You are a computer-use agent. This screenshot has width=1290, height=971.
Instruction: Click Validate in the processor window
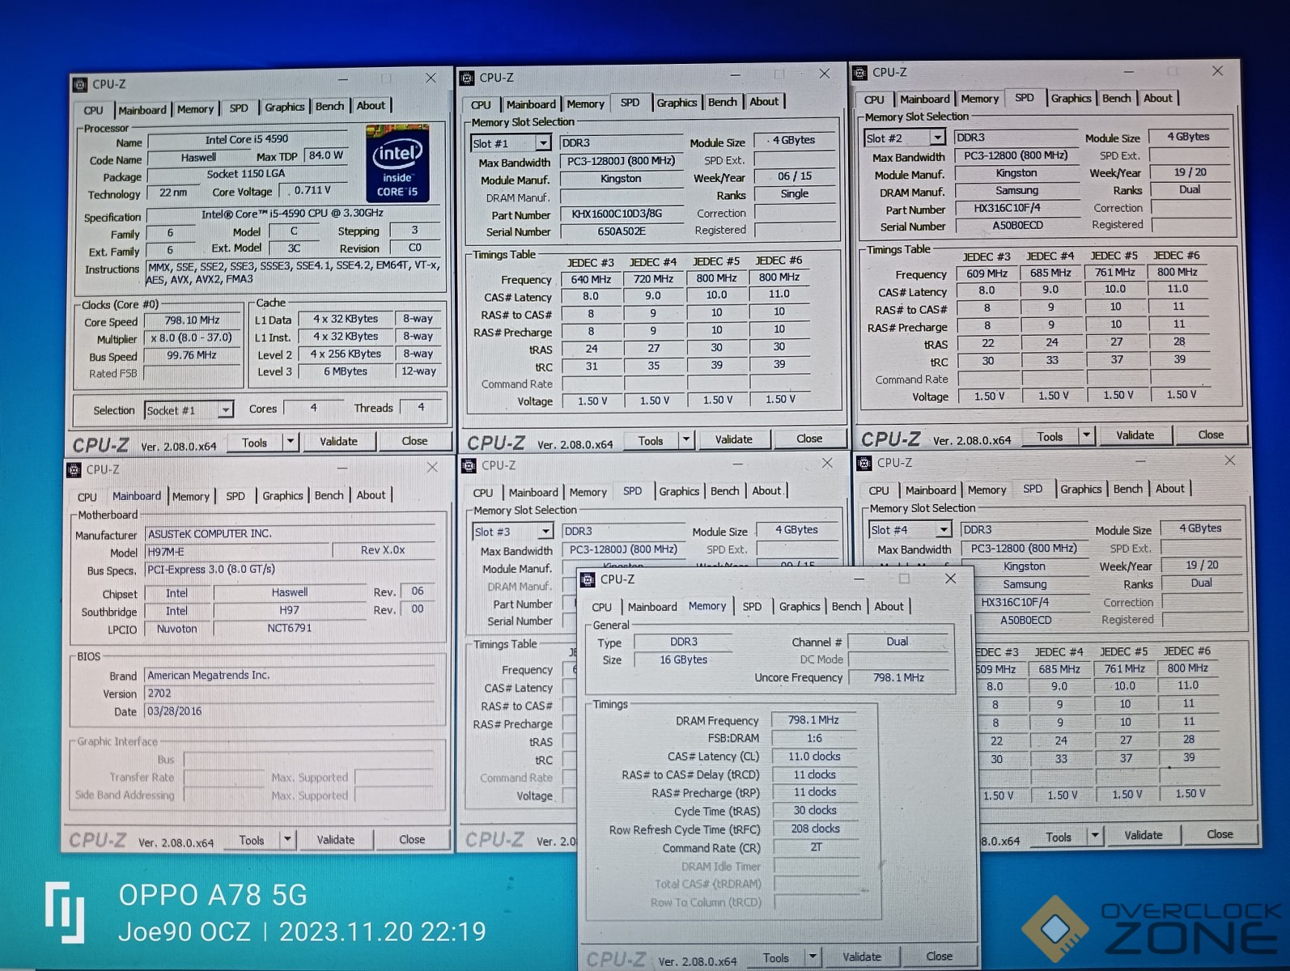338,442
